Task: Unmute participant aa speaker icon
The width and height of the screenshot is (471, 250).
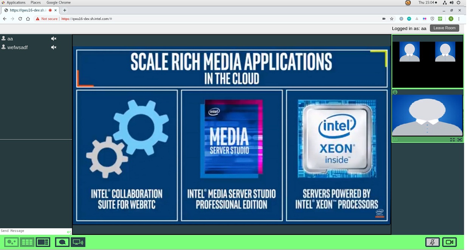Action: pyautogui.click(x=54, y=38)
